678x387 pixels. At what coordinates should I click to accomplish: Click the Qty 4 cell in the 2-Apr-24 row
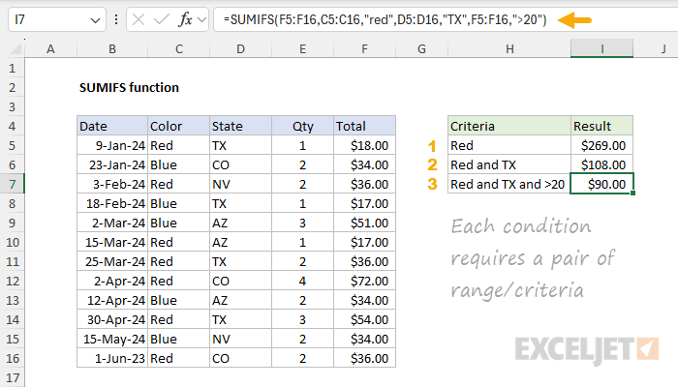click(302, 282)
